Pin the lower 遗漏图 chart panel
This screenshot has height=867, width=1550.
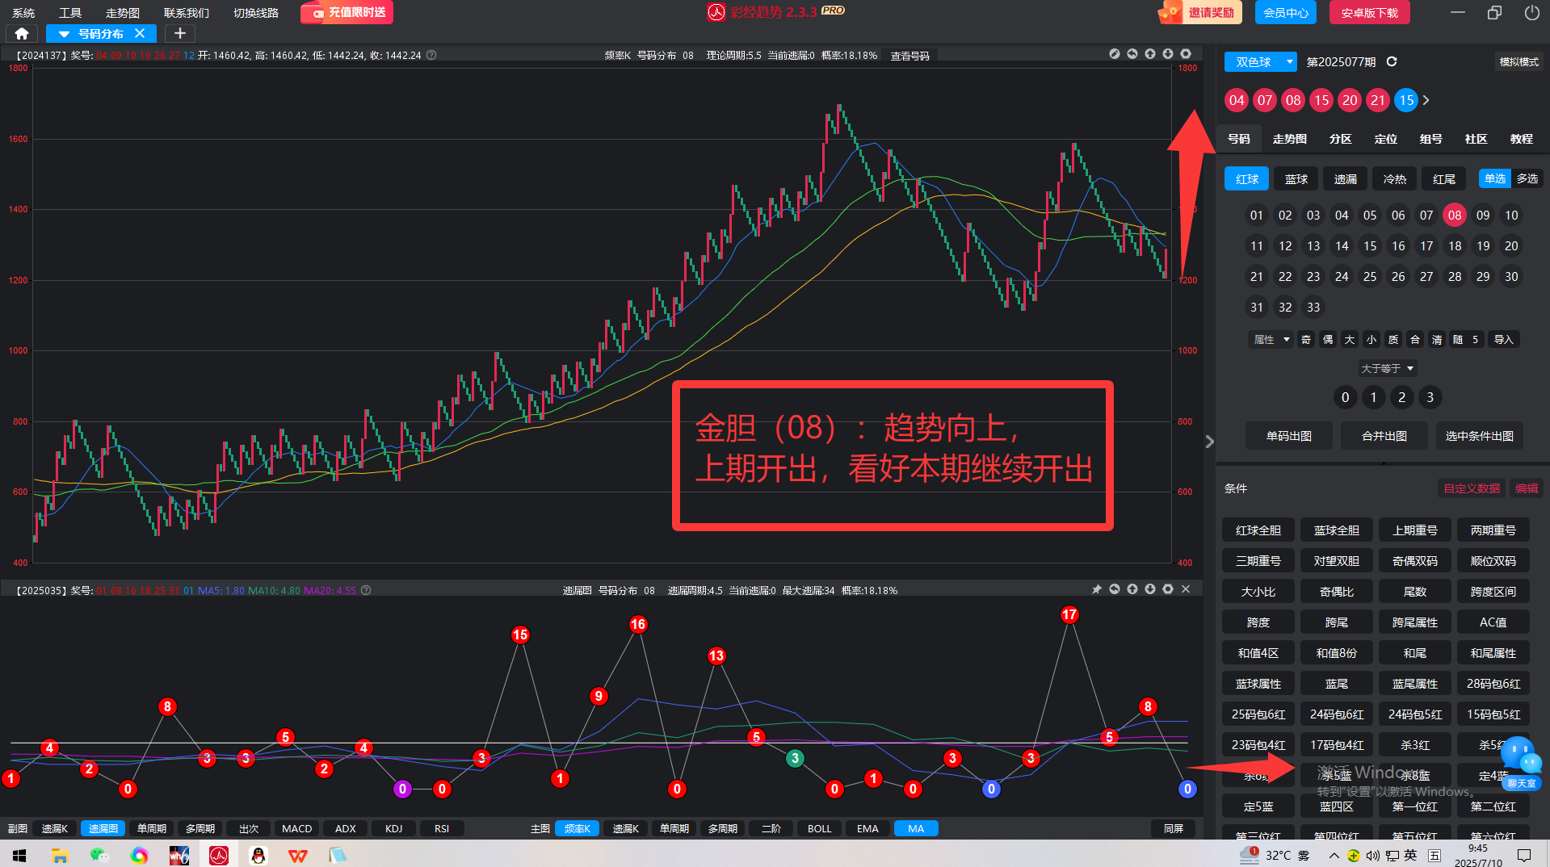pos(1097,589)
